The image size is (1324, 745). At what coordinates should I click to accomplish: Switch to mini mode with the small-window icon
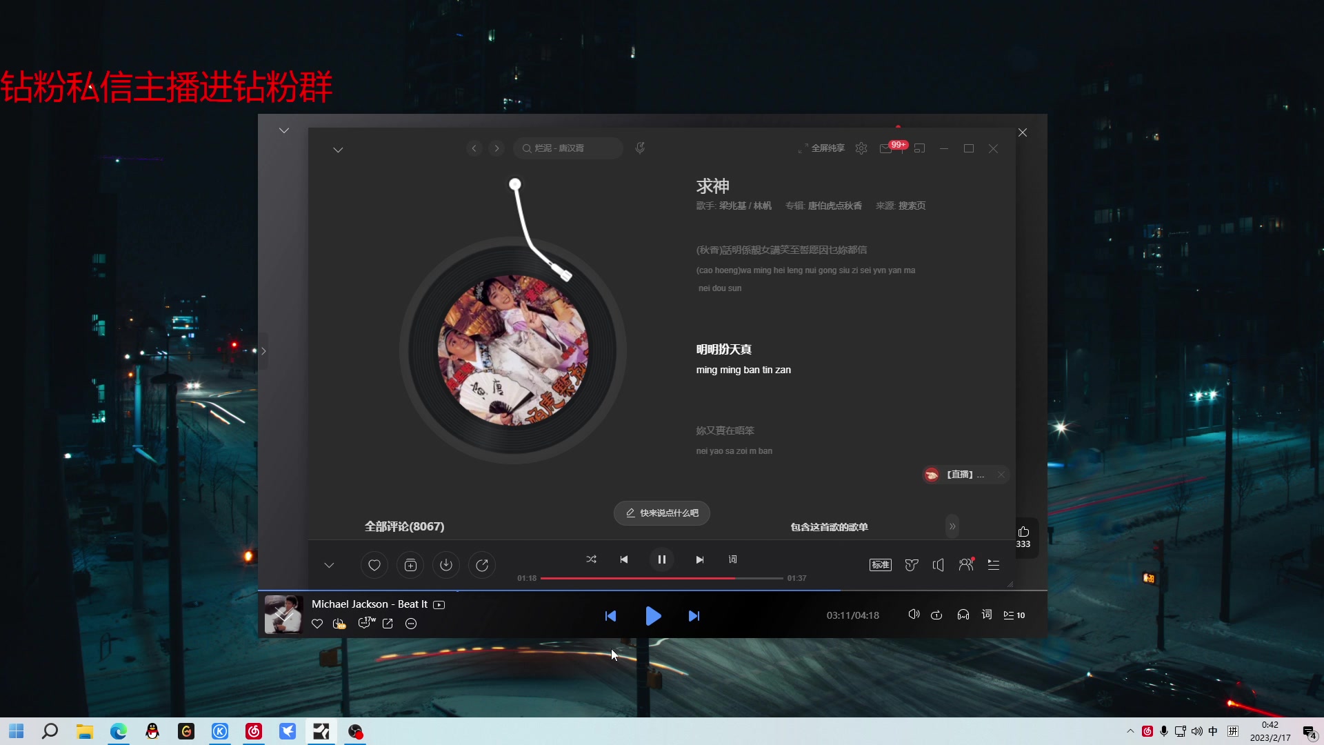point(920,148)
